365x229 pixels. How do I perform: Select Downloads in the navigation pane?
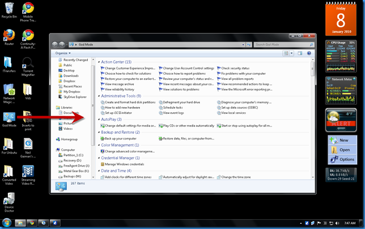pos(69,75)
